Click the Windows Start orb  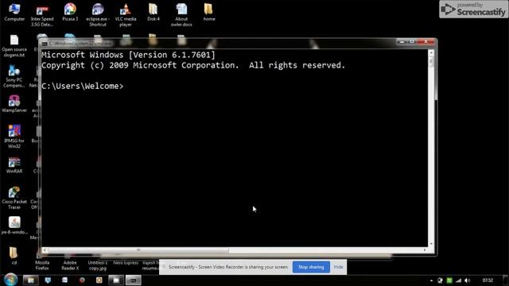10,280
